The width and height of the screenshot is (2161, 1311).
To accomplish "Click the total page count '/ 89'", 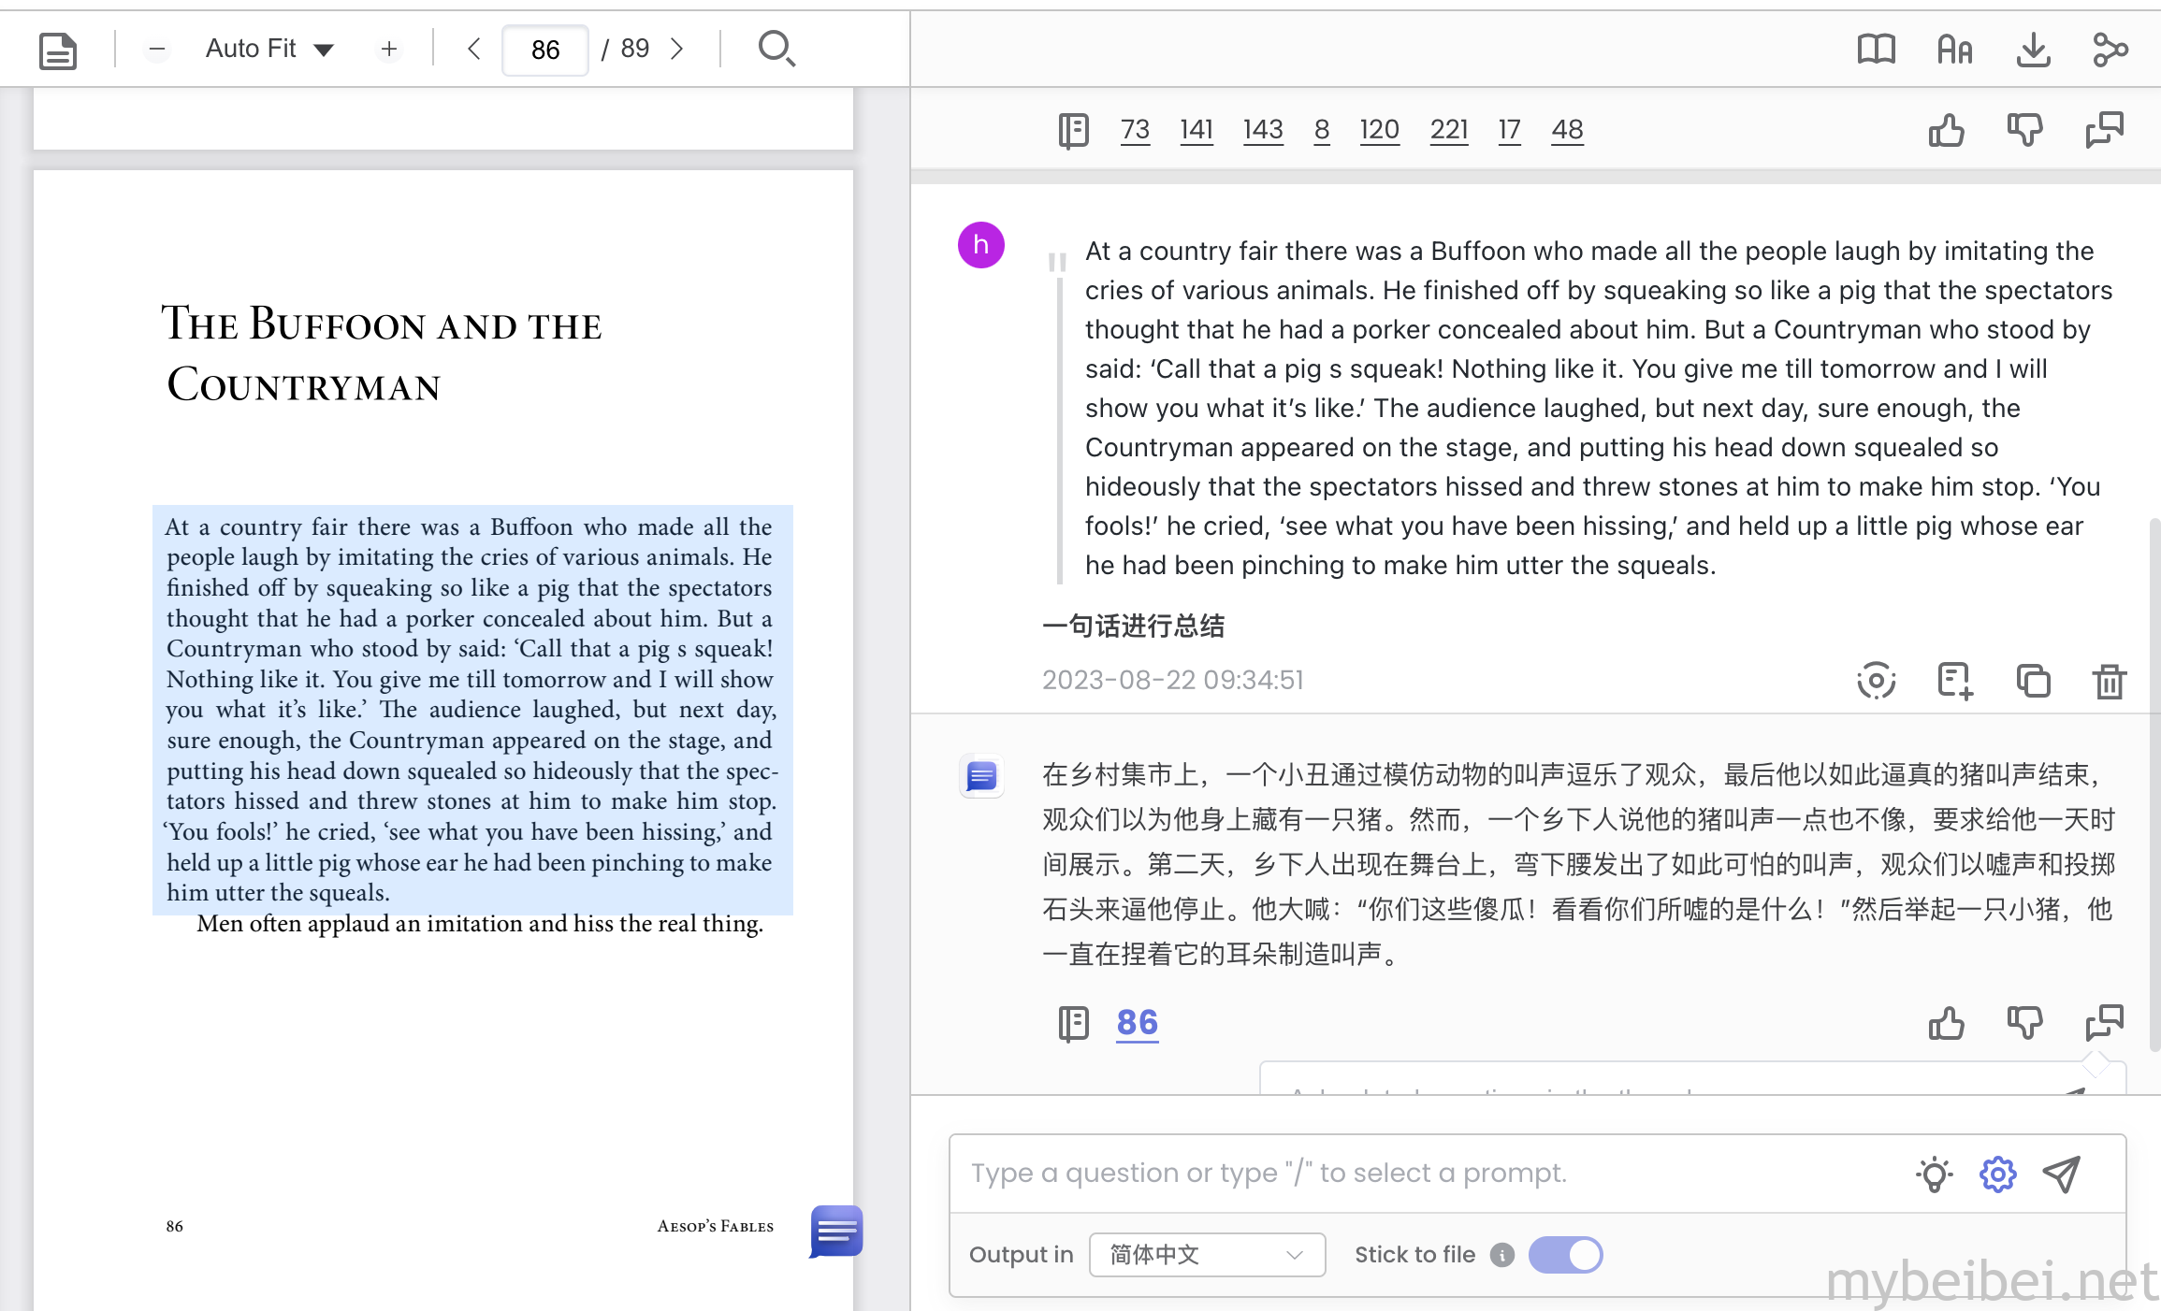I will coord(625,49).
